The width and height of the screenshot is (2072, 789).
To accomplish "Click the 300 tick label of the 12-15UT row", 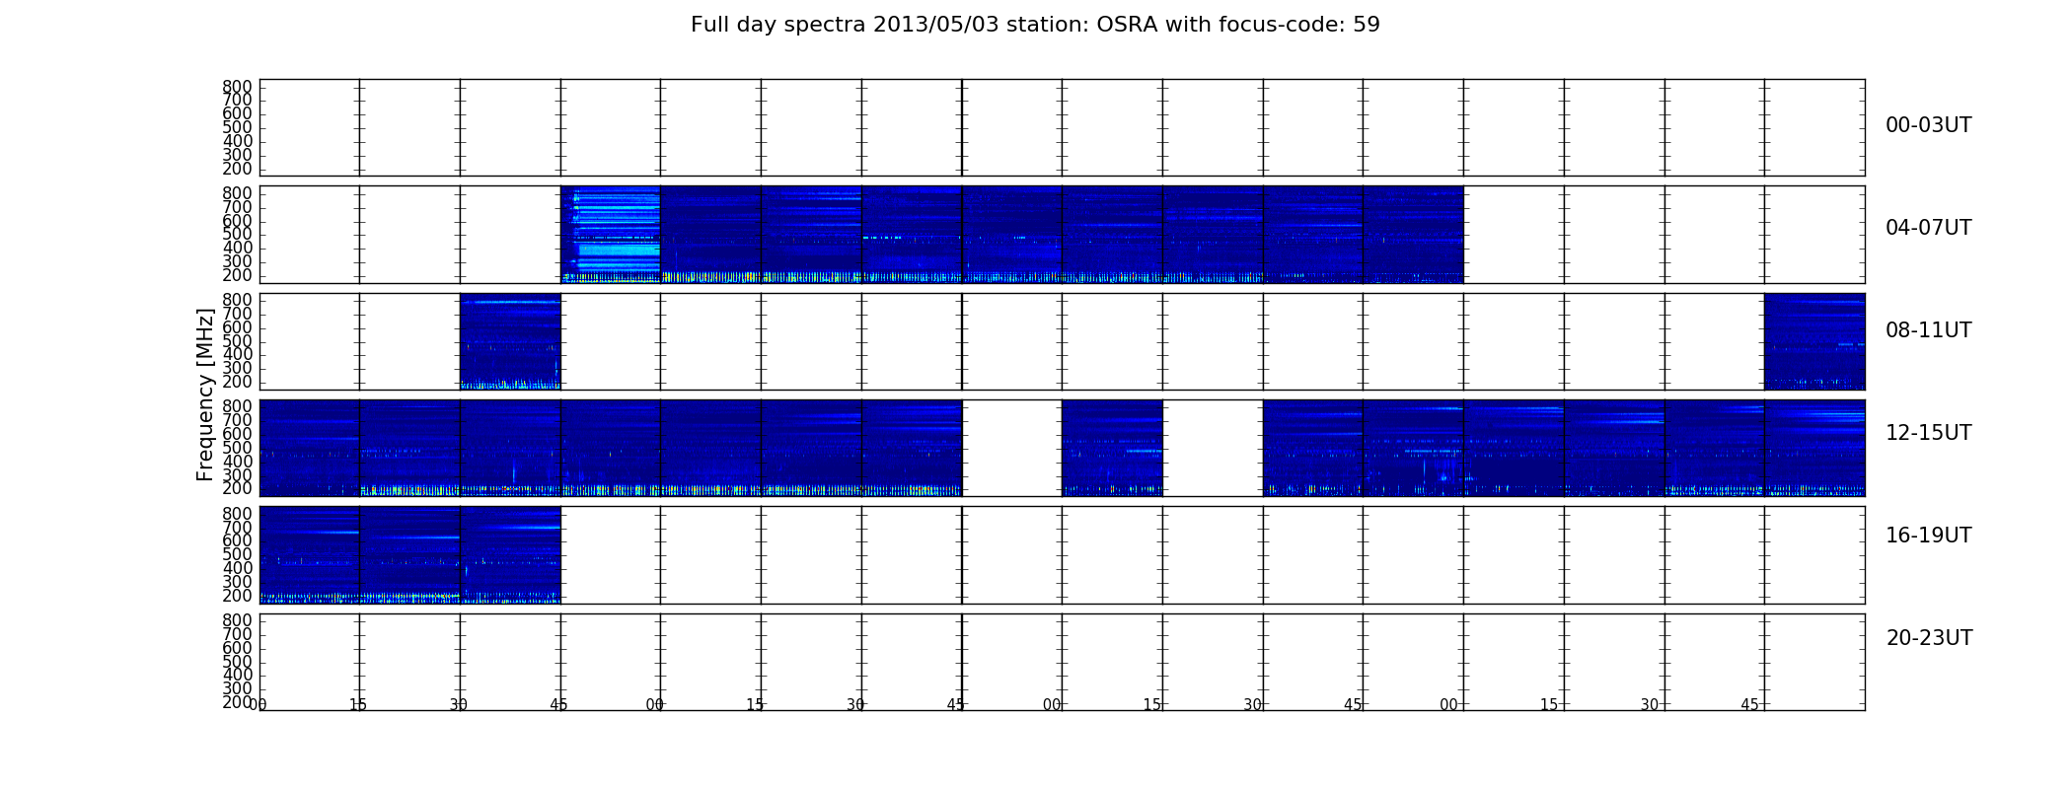I will (x=238, y=474).
